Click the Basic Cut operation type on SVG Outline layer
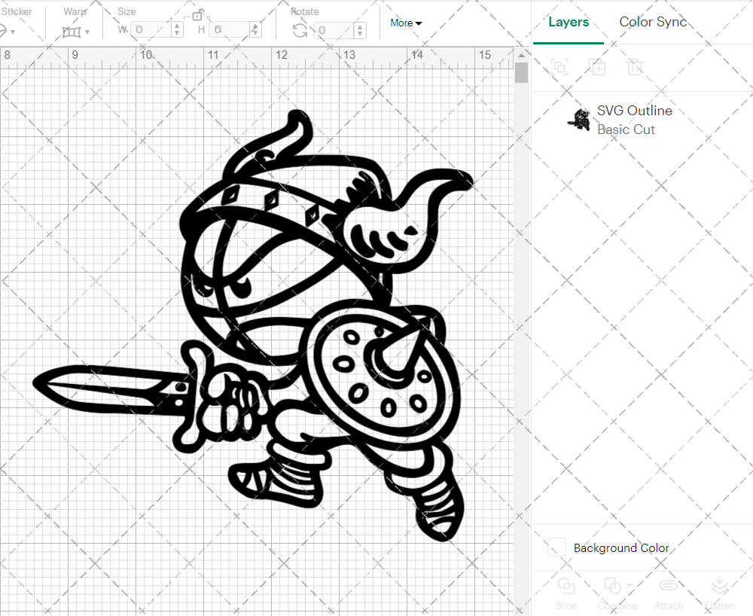 coord(626,130)
